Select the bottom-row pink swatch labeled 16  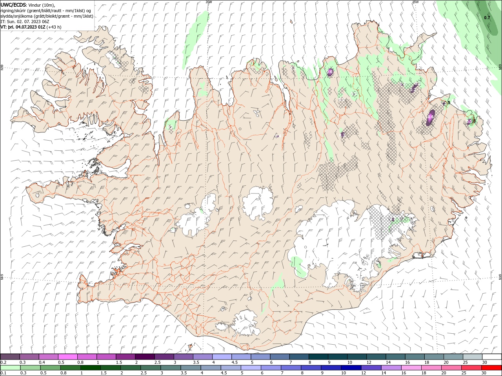411,368
